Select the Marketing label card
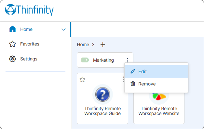This screenshot has height=129, width=204. tap(105, 60)
